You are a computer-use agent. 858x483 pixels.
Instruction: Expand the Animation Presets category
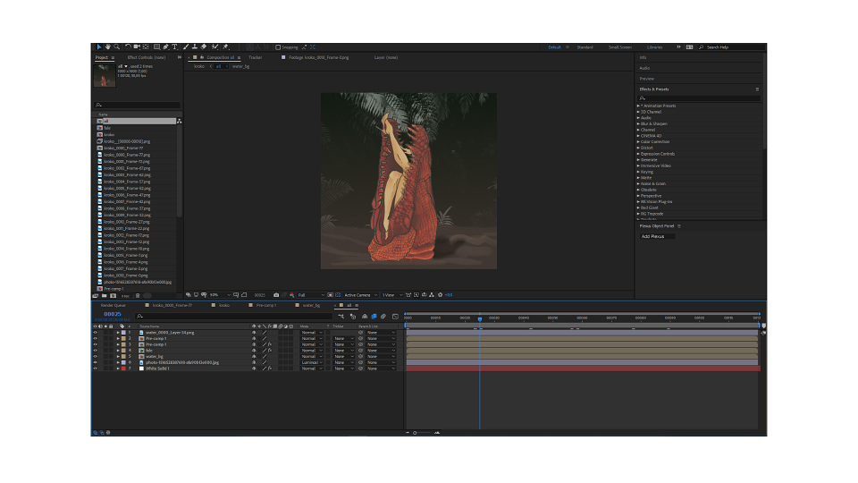coord(638,106)
